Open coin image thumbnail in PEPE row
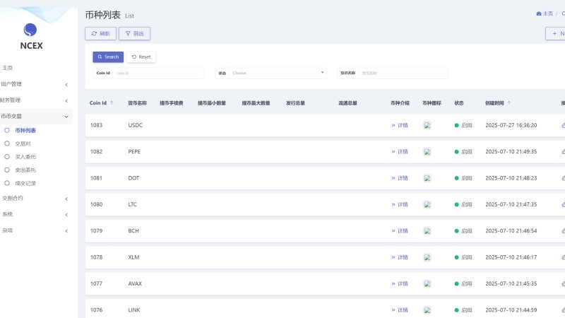 [427, 152]
